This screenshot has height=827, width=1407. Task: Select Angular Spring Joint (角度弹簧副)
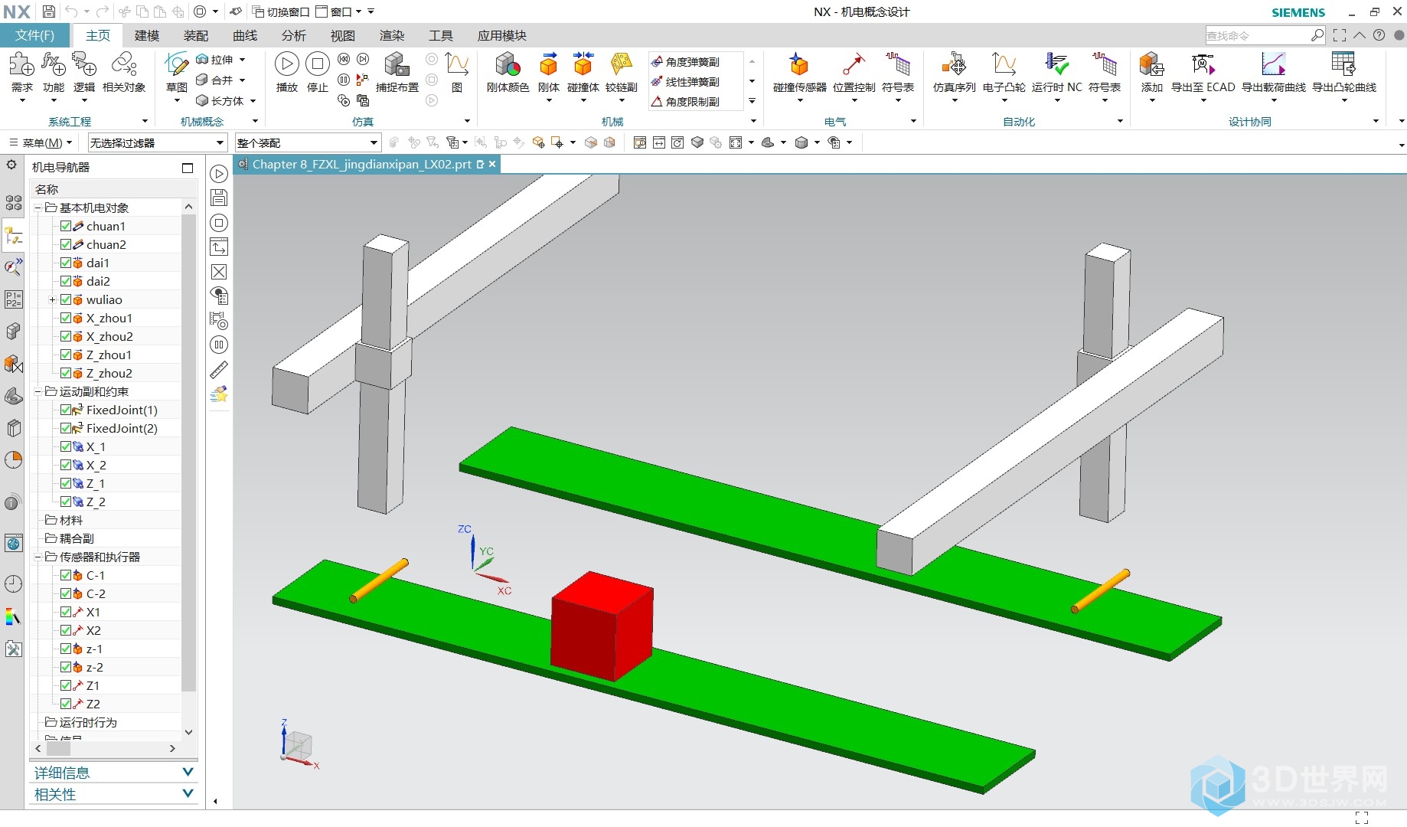click(x=685, y=62)
